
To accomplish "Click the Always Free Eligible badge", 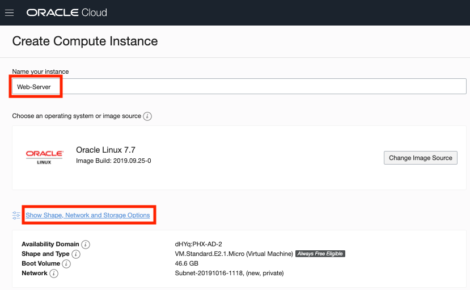I will (x=320, y=254).
